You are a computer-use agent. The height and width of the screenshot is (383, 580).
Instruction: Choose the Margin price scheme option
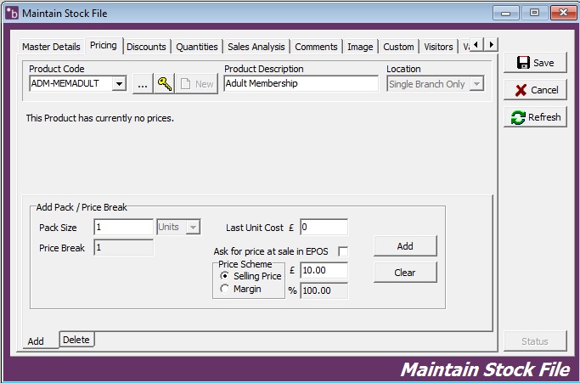[225, 289]
